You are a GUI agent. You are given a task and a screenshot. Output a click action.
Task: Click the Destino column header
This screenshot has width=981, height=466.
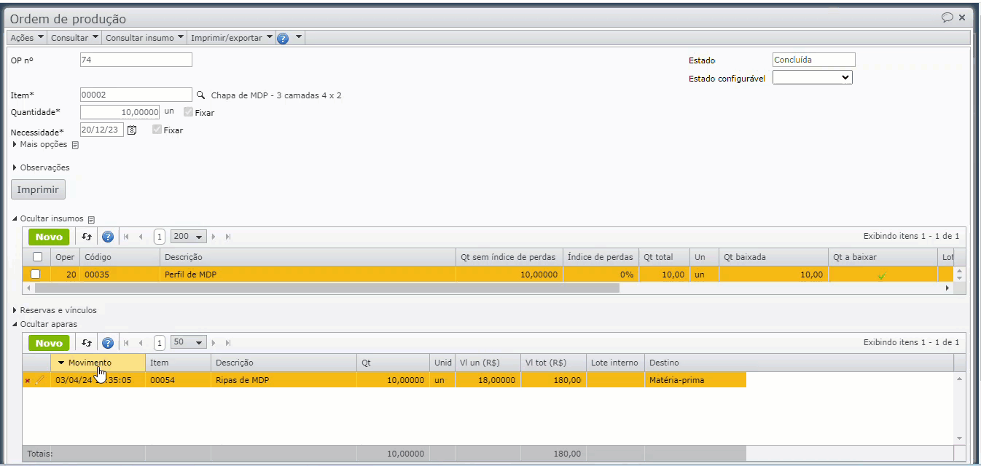(x=799, y=363)
